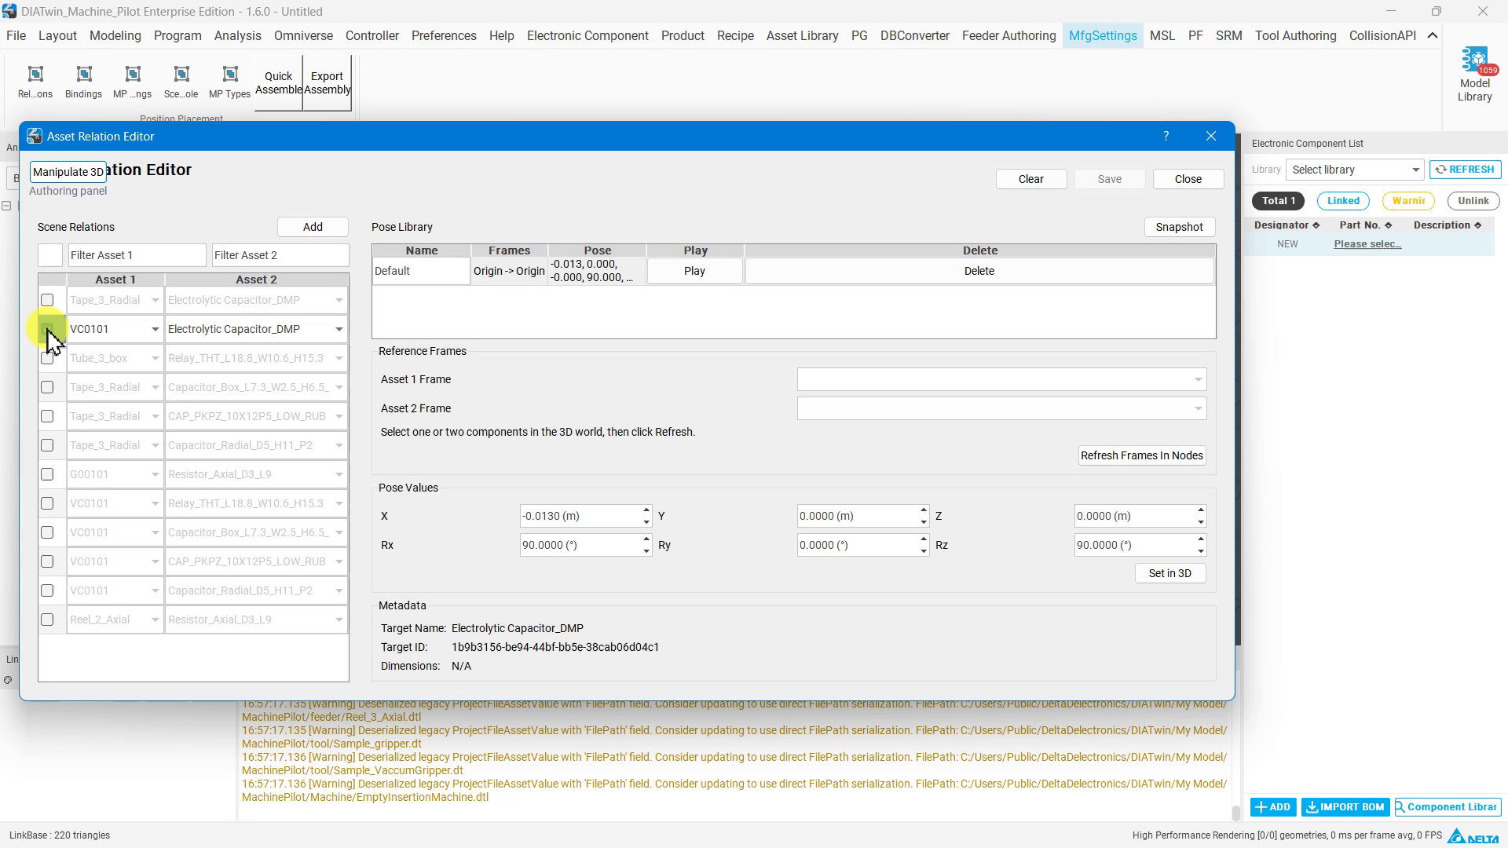Filter components by Linked status
The height and width of the screenshot is (848, 1508).
tap(1344, 201)
